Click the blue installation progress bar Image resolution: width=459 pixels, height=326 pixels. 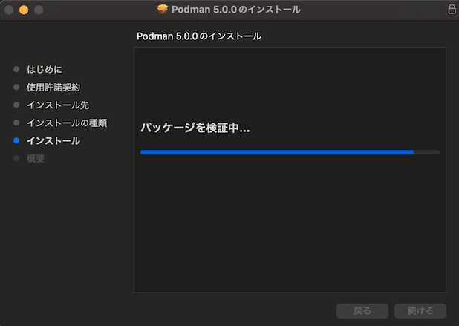click(290, 152)
